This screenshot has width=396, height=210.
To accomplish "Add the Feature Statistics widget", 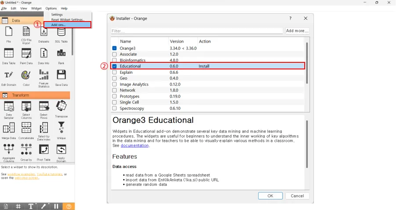I will click(44, 78).
